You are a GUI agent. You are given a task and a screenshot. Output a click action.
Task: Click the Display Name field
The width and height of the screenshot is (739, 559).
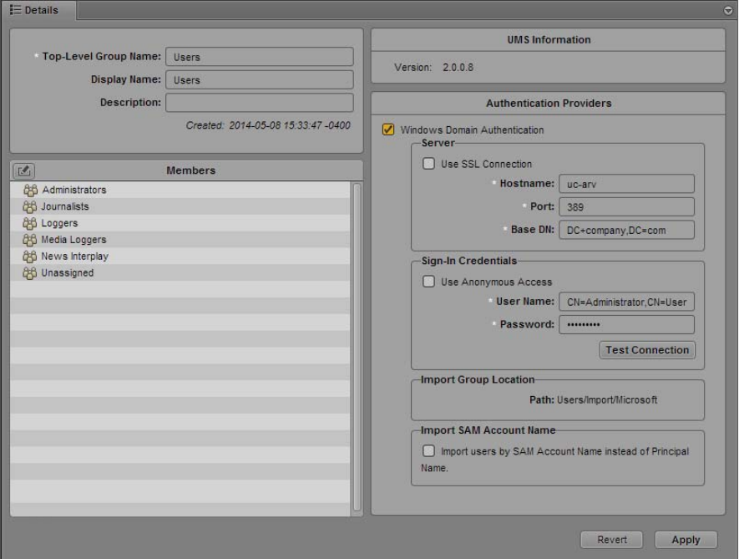pyautogui.click(x=259, y=79)
